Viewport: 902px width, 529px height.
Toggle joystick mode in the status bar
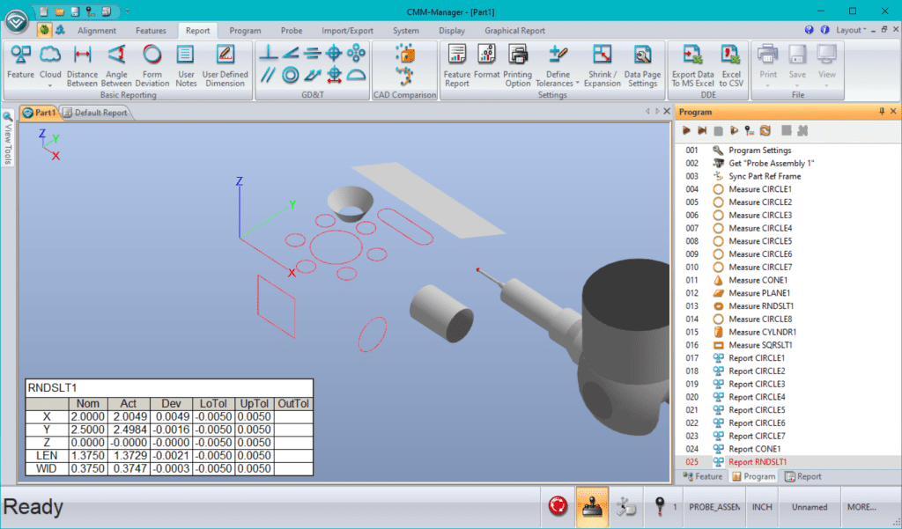(x=591, y=507)
